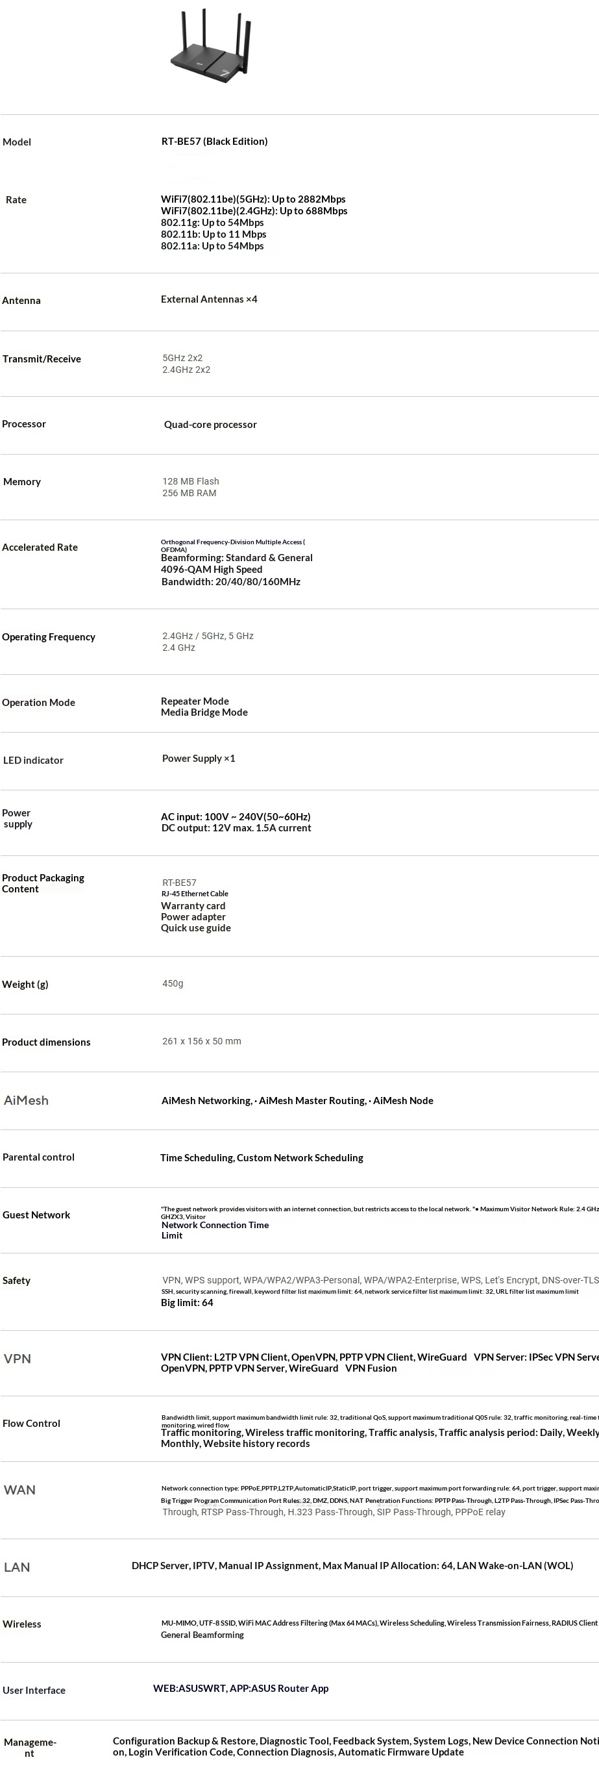Click the Memory specification label
The width and height of the screenshot is (599, 1775).
click(22, 482)
